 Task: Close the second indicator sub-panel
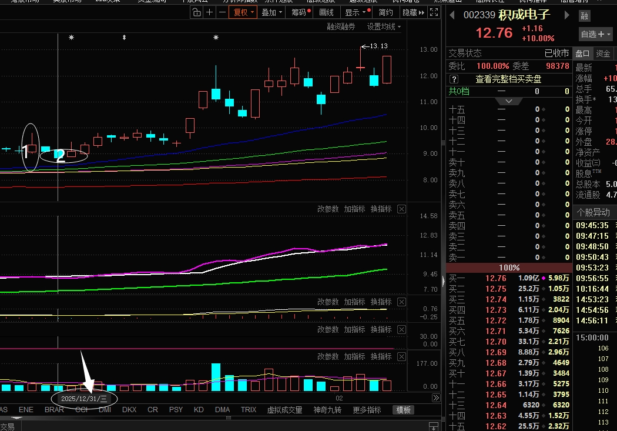tap(401, 302)
